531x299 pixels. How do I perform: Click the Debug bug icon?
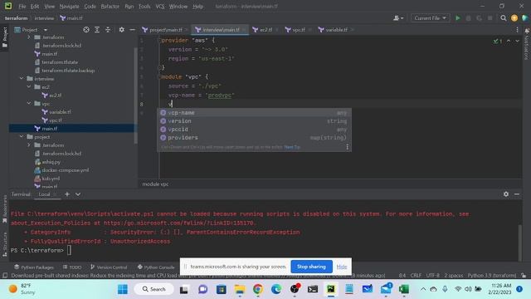point(468,18)
